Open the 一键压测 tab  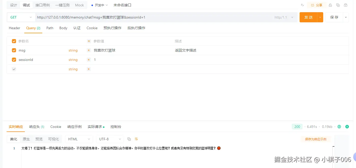(62, 5)
